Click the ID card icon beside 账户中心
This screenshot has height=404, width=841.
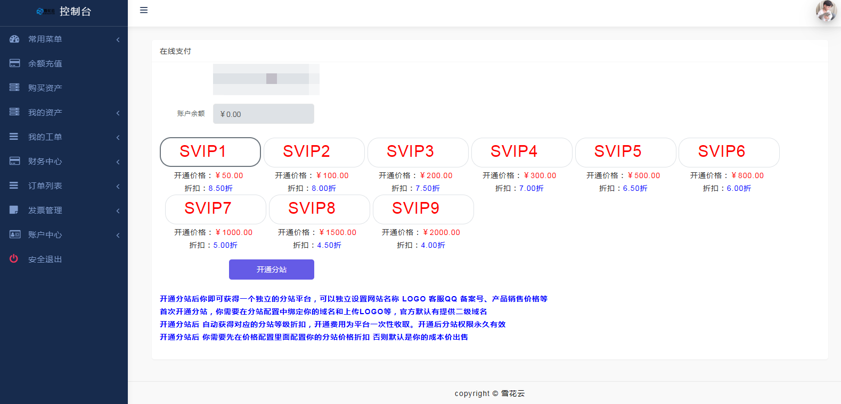[14, 234]
